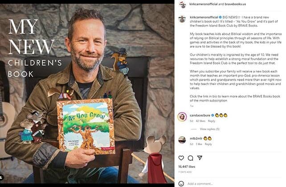286x187 pixels.
Task: Show tagged people icon on photo
Action: pos(1,177)
